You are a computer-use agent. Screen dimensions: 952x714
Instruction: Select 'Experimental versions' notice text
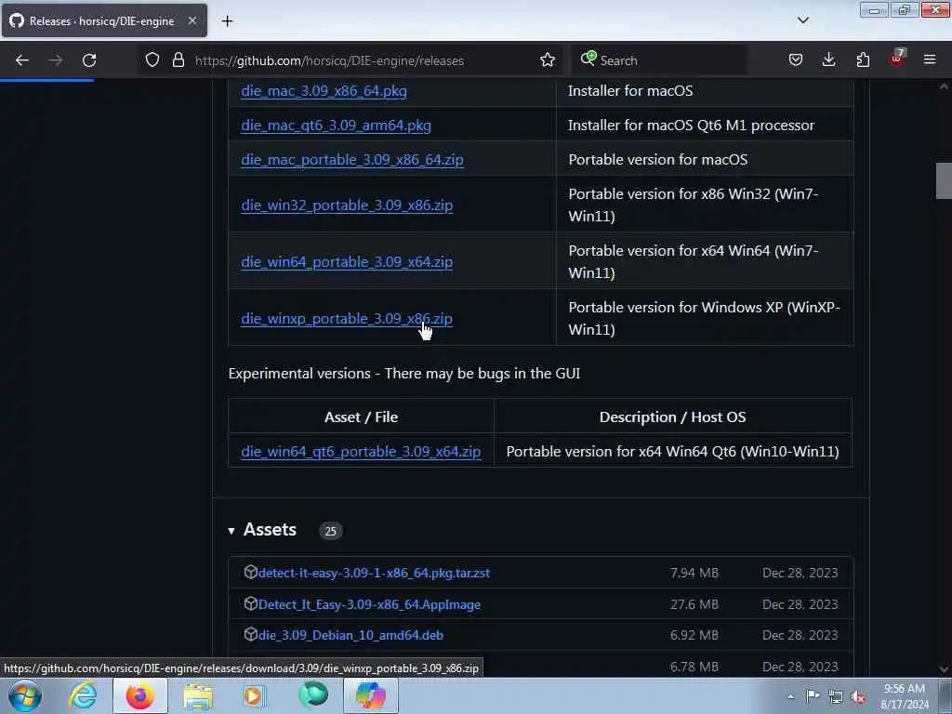(x=404, y=374)
